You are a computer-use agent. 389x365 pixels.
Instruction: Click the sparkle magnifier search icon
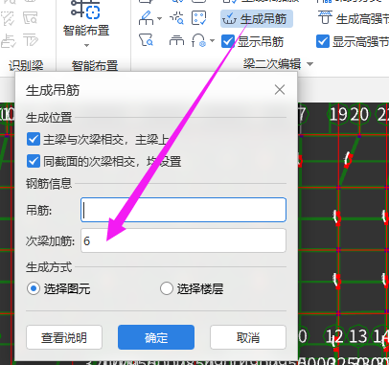(x=176, y=18)
